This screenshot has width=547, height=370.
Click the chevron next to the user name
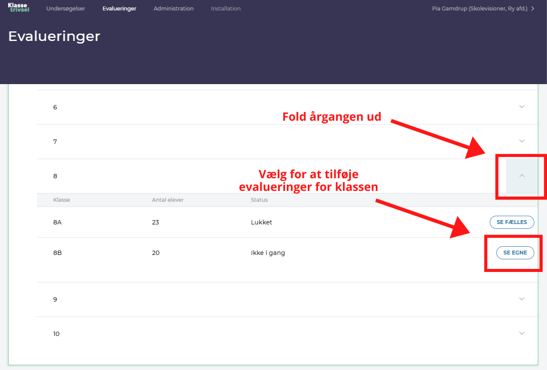[x=533, y=8]
